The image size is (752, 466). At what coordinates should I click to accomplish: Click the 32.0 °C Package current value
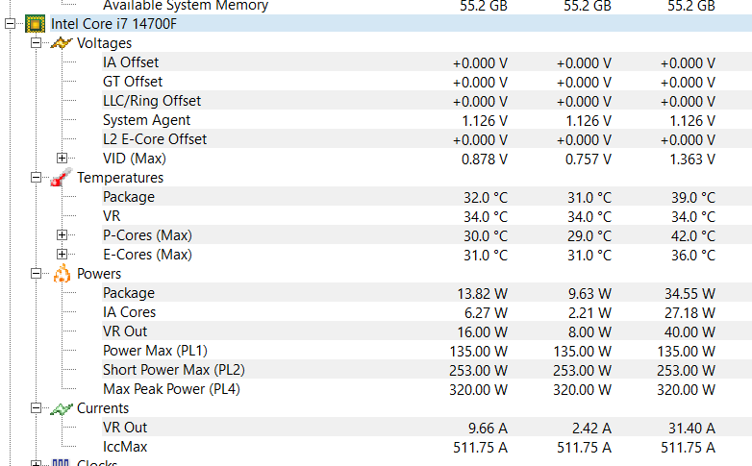(486, 198)
